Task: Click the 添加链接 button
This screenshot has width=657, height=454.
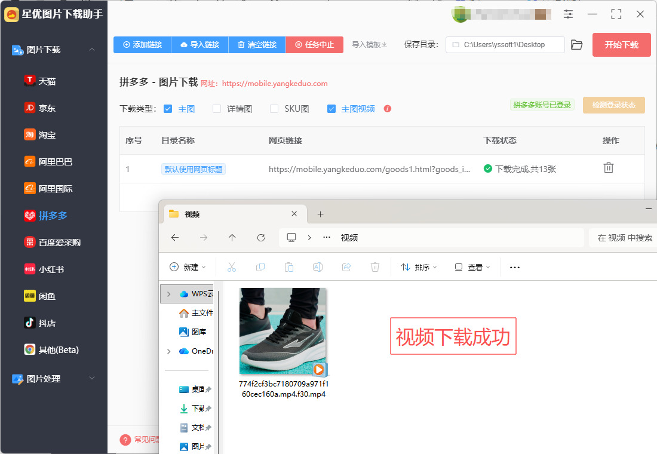Action: [x=143, y=44]
